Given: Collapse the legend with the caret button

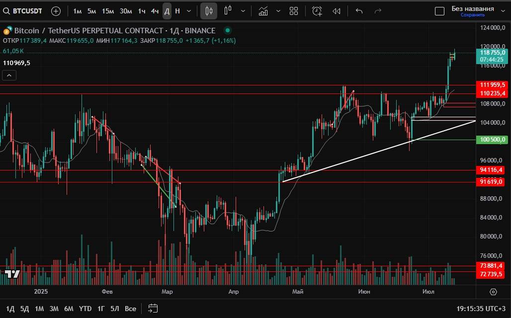Looking at the screenshot, I should [x=9, y=76].
